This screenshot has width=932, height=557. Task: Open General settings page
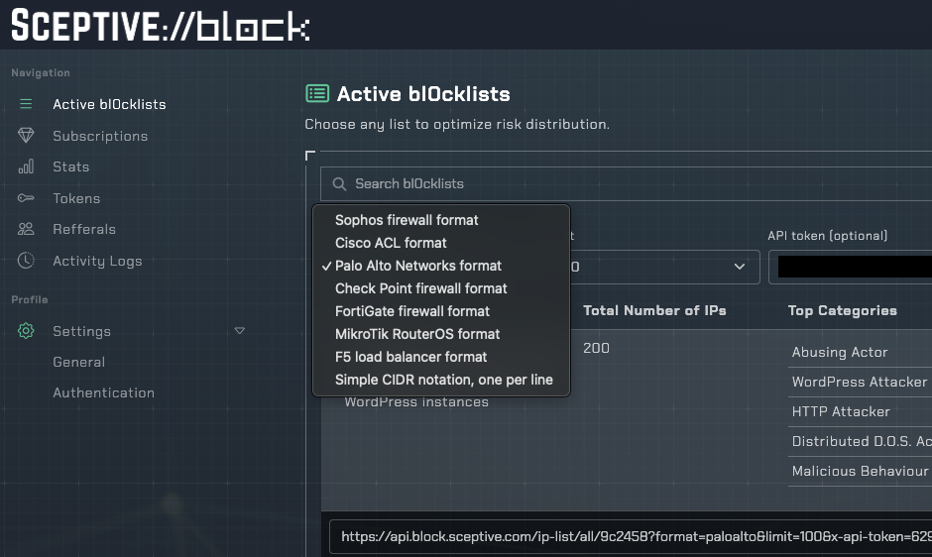[x=79, y=362]
